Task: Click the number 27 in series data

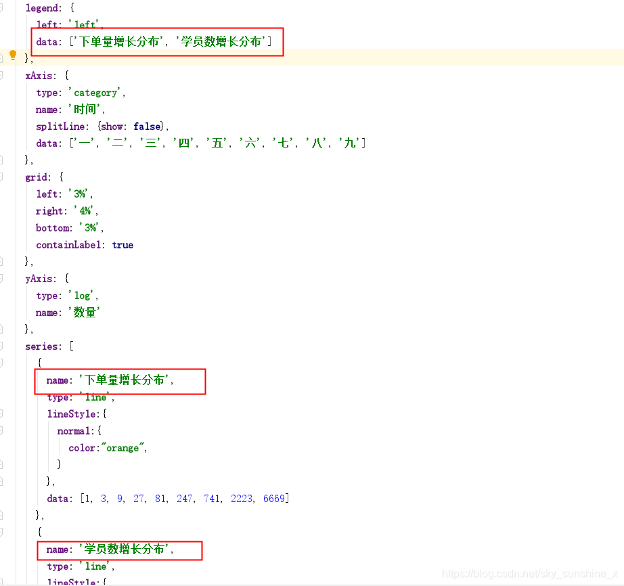Action: (x=139, y=499)
